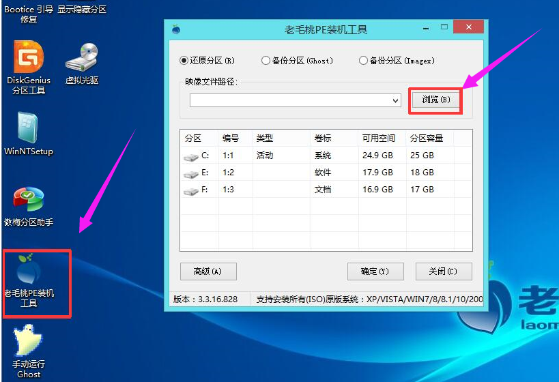
Task: Click the 浏览(B) browse button
Action: coord(435,100)
